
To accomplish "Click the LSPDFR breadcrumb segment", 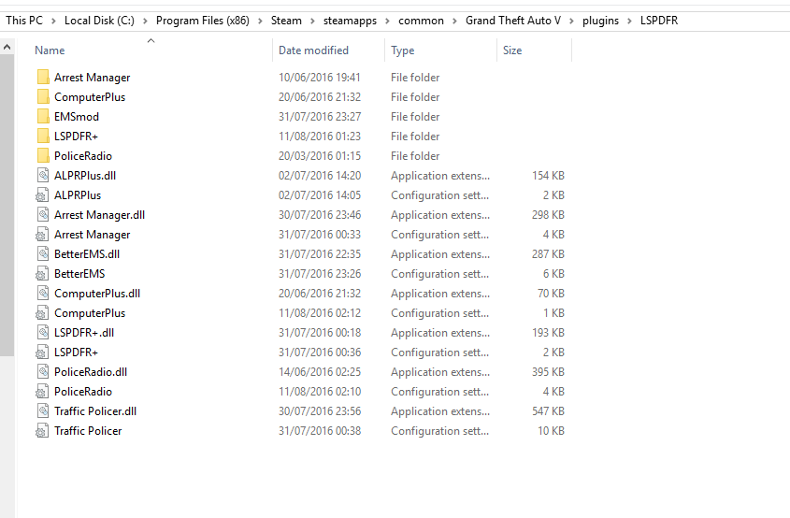I will coord(659,21).
